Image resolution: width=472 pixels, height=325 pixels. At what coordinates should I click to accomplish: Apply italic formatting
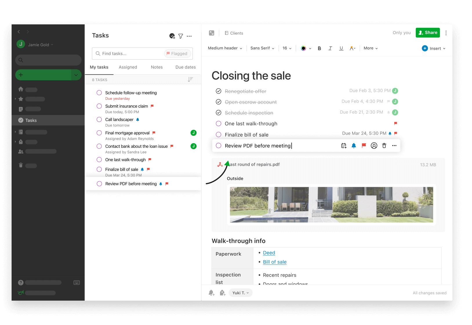pos(330,48)
